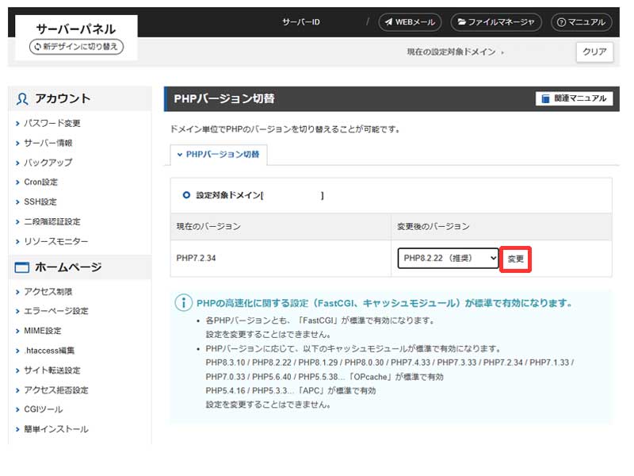Click the クリア button
The height and width of the screenshot is (476, 634).
pyautogui.click(x=594, y=52)
